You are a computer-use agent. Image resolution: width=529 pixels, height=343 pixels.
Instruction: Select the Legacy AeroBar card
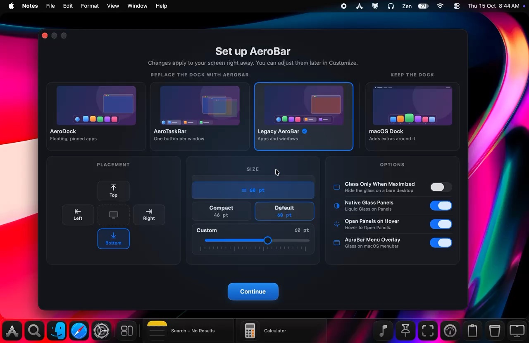[304, 116]
